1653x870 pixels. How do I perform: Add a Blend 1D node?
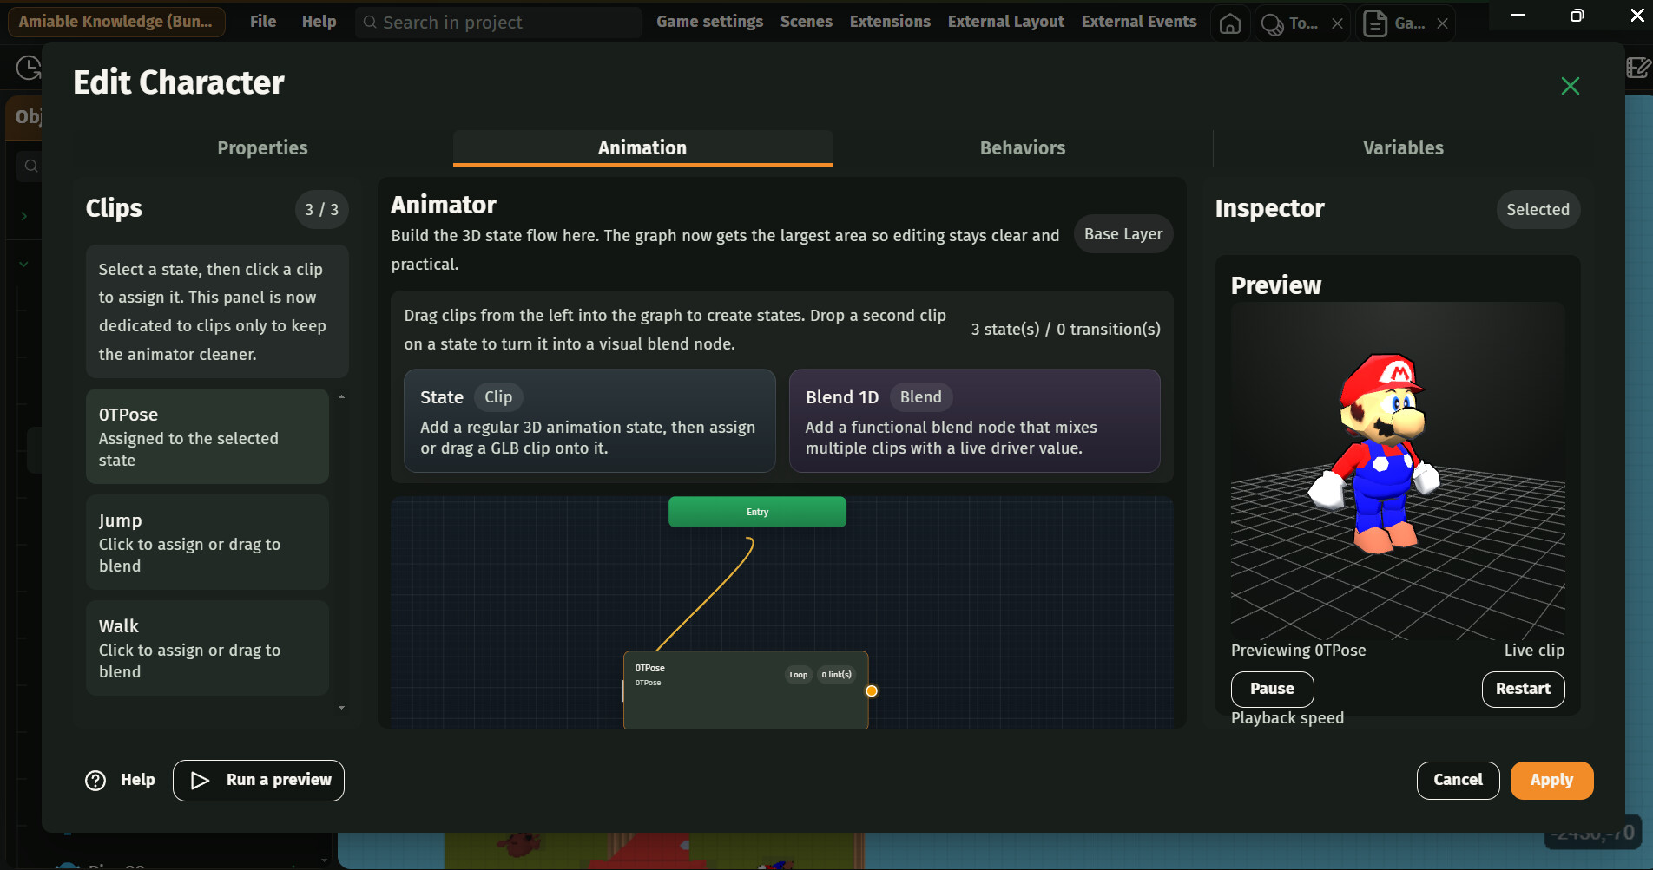[x=973, y=421]
